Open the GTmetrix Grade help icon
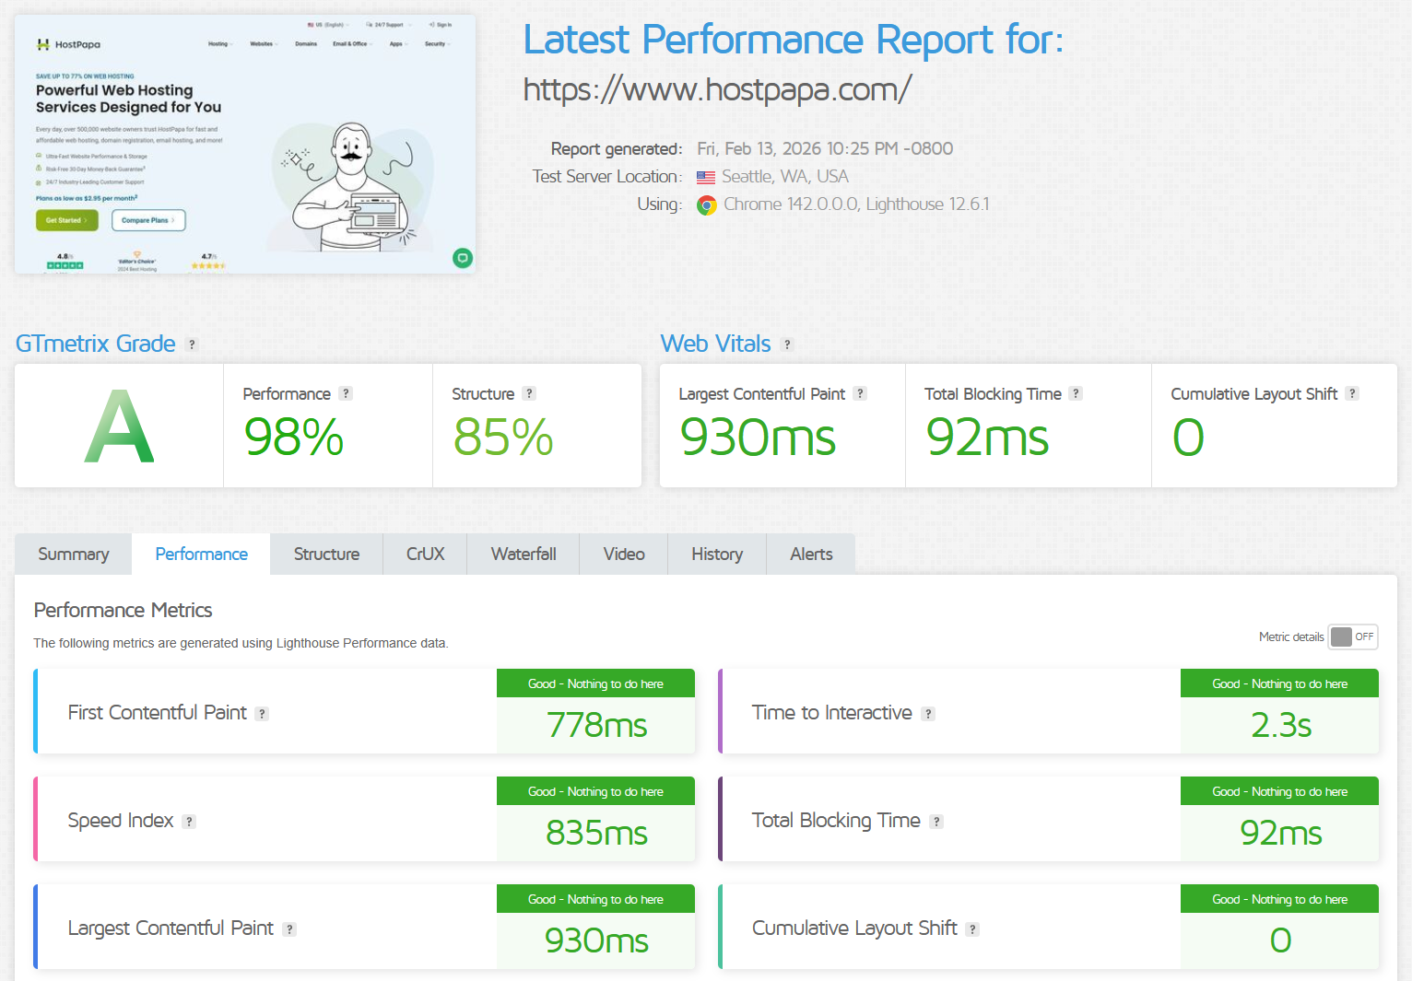This screenshot has width=1412, height=981. (192, 344)
